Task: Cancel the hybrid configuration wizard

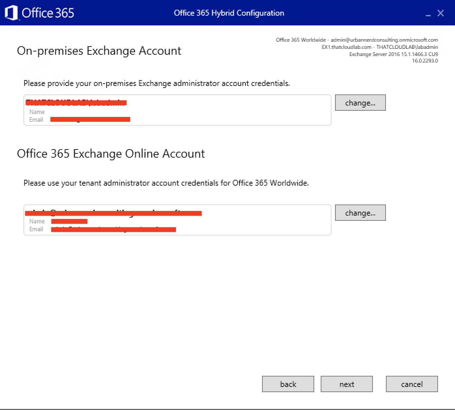Action: [x=412, y=384]
